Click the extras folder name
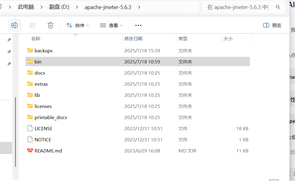Viewport: 295px width, 181px height. pyautogui.click(x=41, y=84)
